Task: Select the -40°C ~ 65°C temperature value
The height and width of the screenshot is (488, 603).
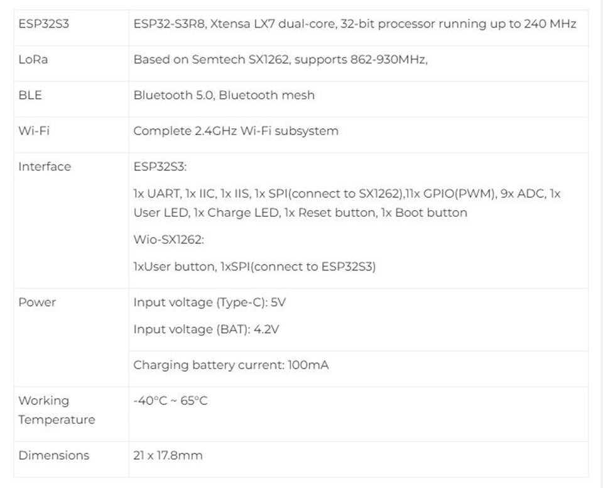Action: pyautogui.click(x=170, y=401)
